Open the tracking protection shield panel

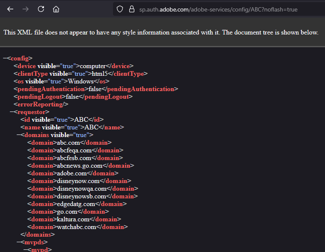point(120,9)
